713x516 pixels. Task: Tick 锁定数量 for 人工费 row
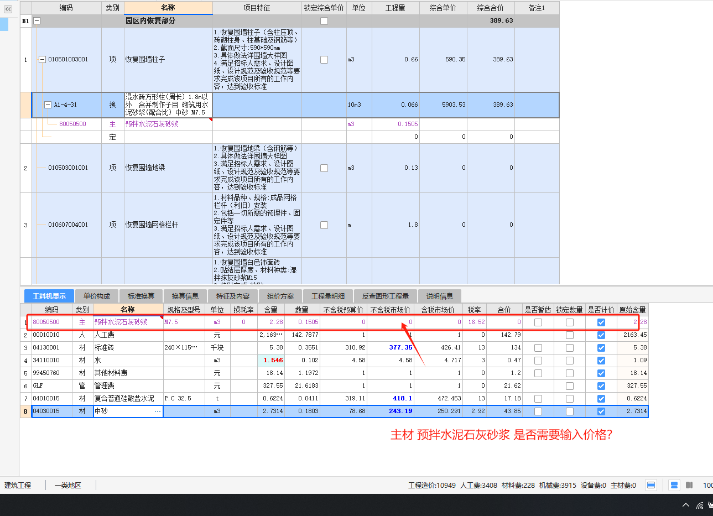click(x=570, y=335)
